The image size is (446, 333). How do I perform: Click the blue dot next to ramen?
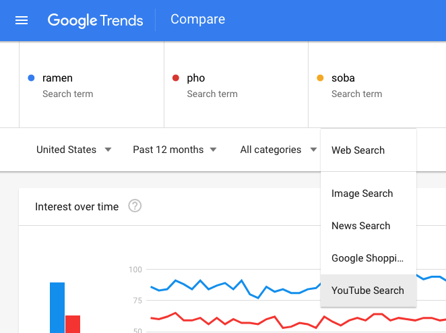[31, 78]
